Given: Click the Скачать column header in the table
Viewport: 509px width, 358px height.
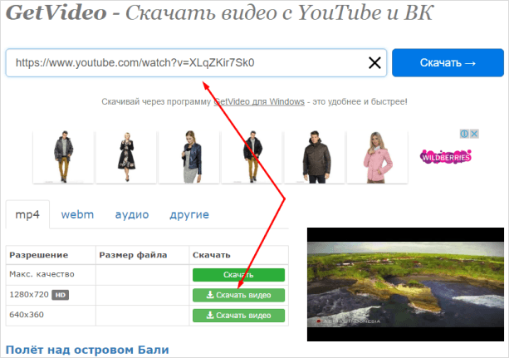Looking at the screenshot, I should pos(212,255).
